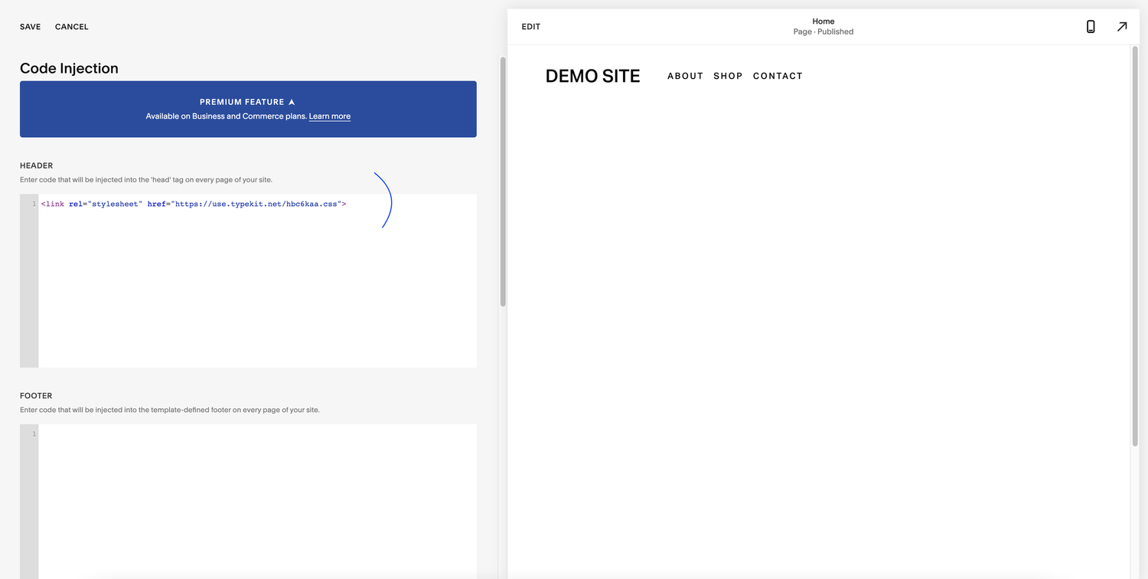Click EDIT to modify the Home page
The image size is (1148, 579).
tap(530, 26)
